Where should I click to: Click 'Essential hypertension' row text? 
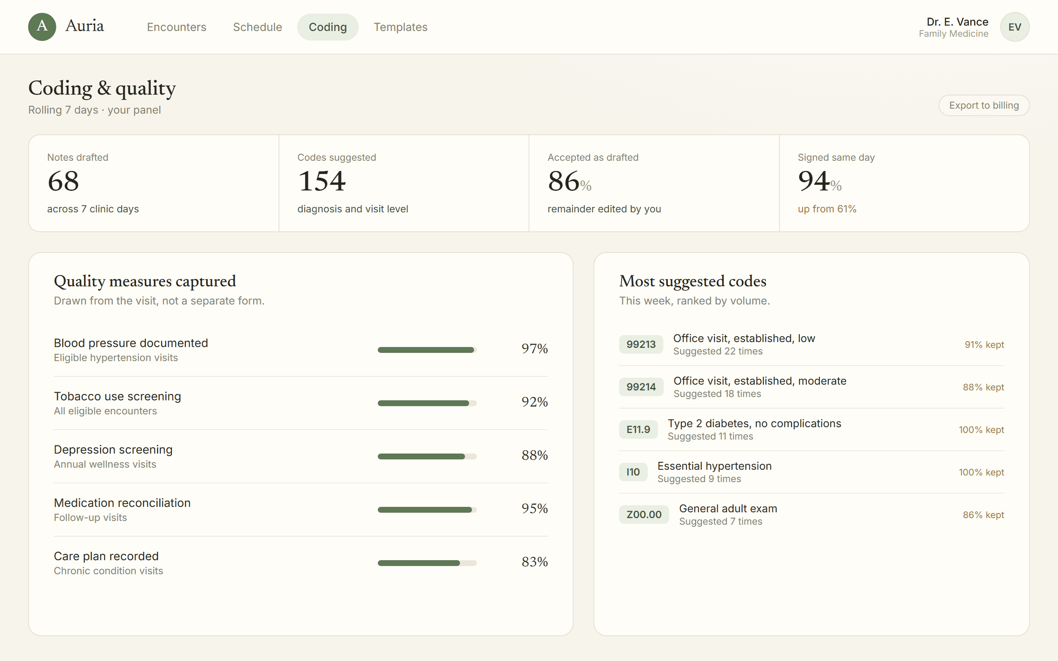(x=715, y=466)
